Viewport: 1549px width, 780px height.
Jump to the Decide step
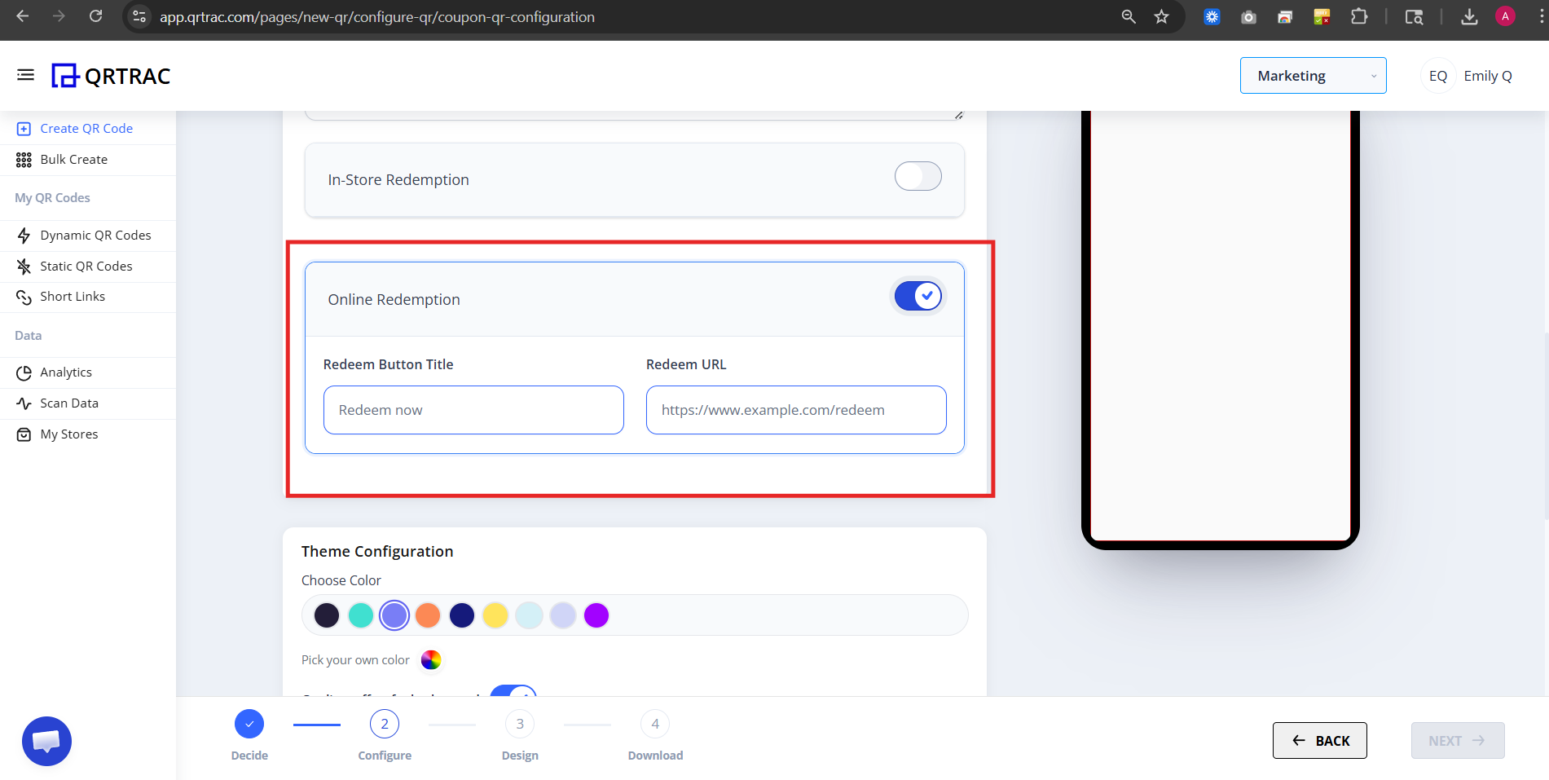click(249, 723)
